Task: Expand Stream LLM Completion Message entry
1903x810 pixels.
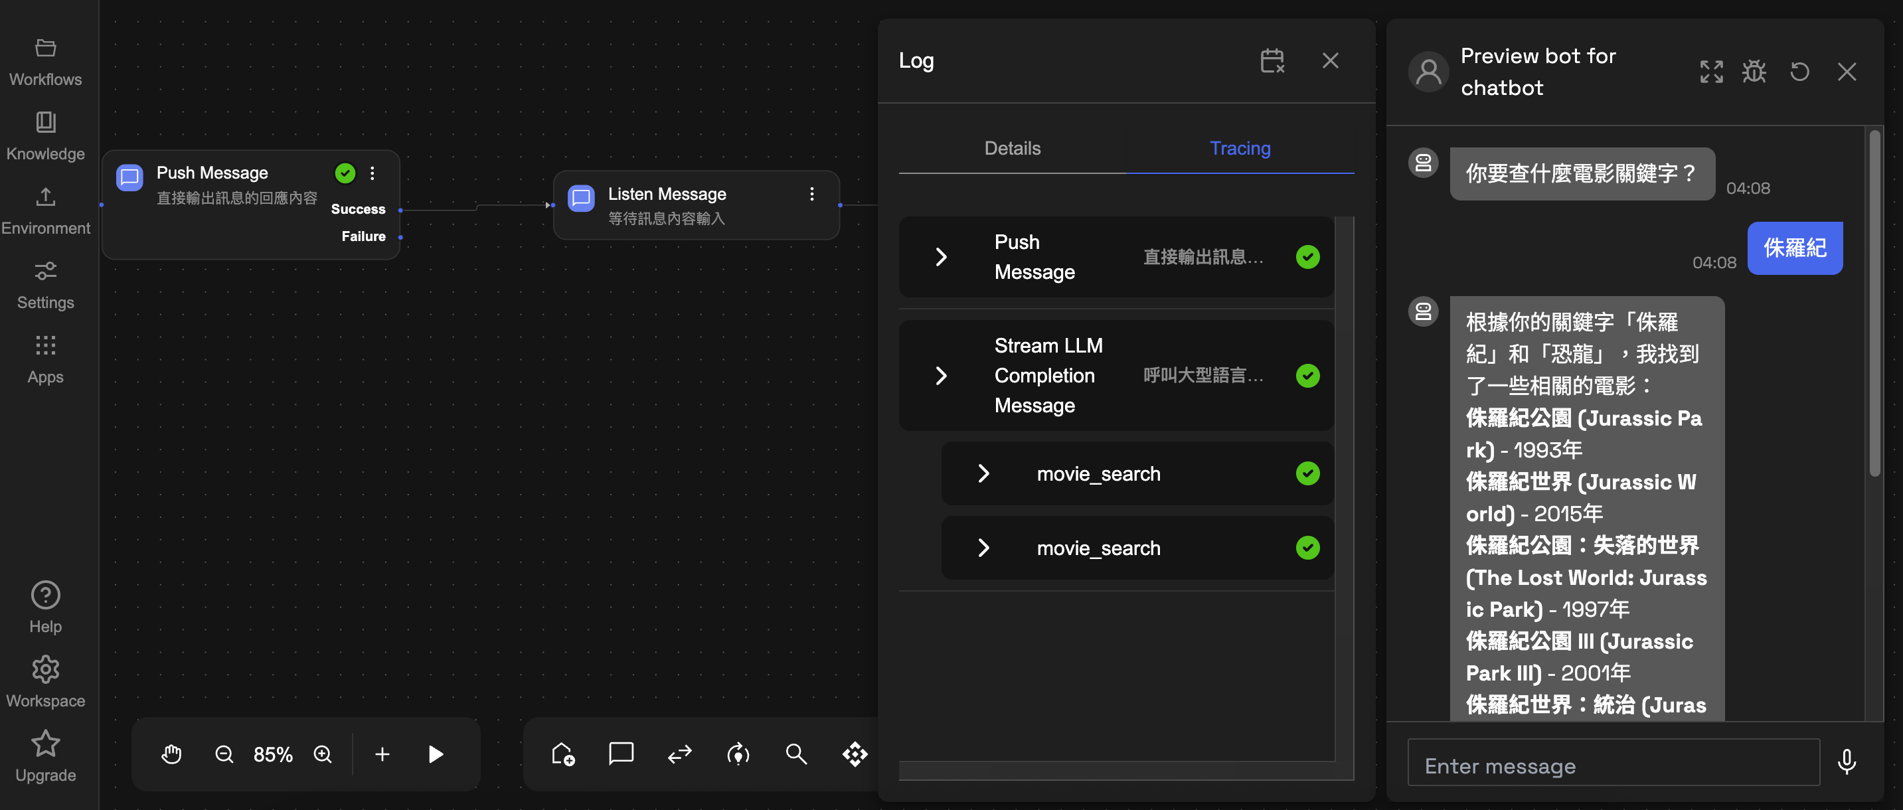Action: coord(941,376)
